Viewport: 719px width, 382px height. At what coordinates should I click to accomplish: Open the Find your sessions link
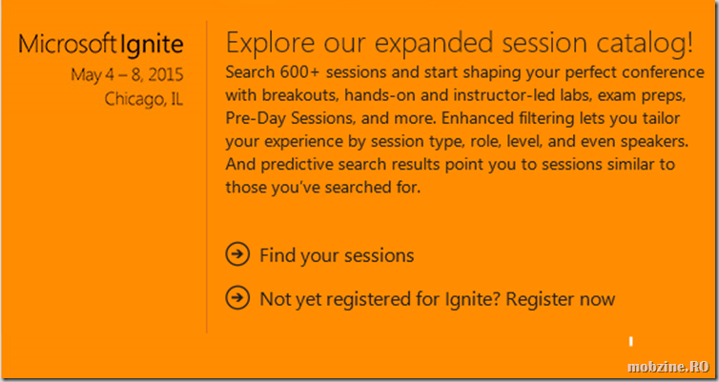(337, 255)
